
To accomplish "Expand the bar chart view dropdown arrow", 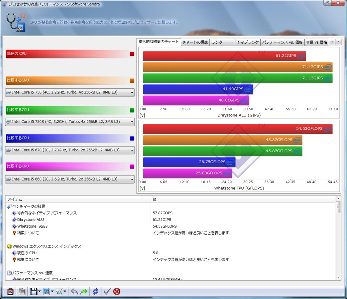I will click(52, 292).
